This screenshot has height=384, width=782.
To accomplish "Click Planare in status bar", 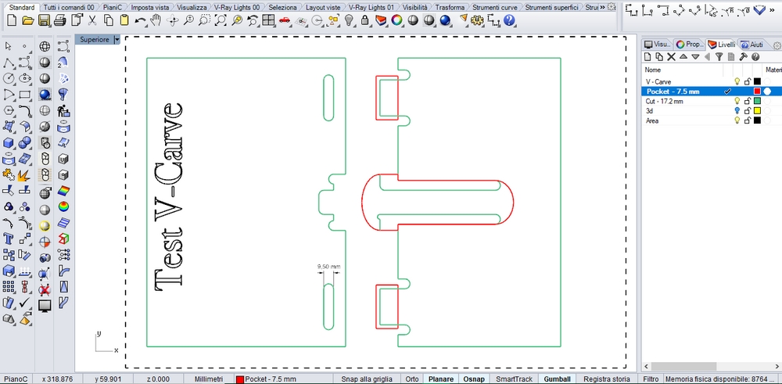I will tap(441, 379).
